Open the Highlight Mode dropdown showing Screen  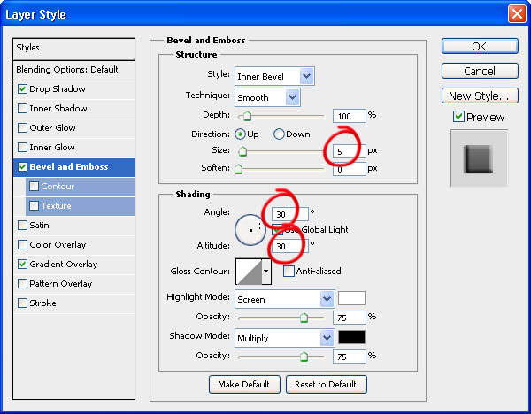284,299
